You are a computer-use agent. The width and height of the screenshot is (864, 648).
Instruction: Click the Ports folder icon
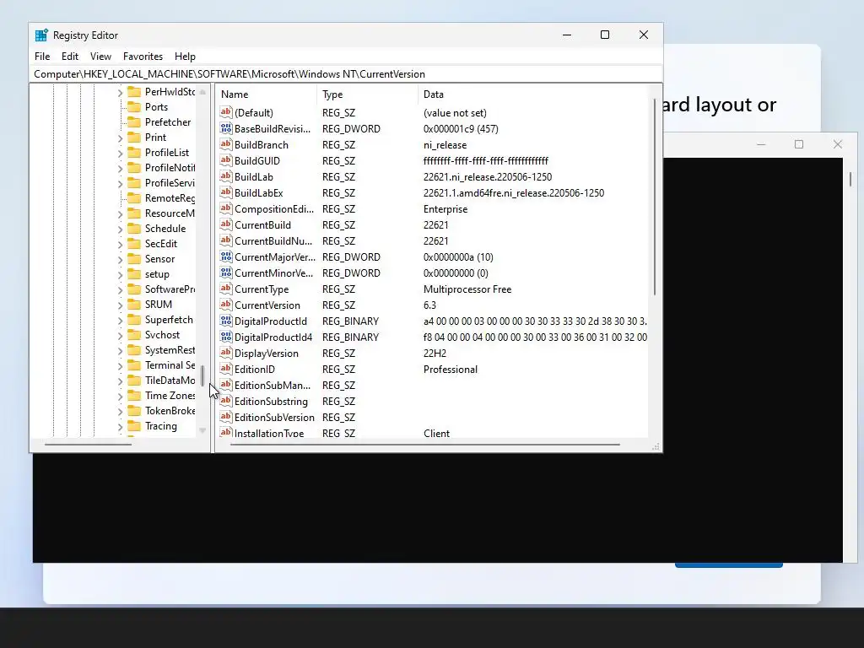[134, 107]
